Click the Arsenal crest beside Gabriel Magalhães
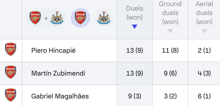220x106 pixels. (11, 95)
